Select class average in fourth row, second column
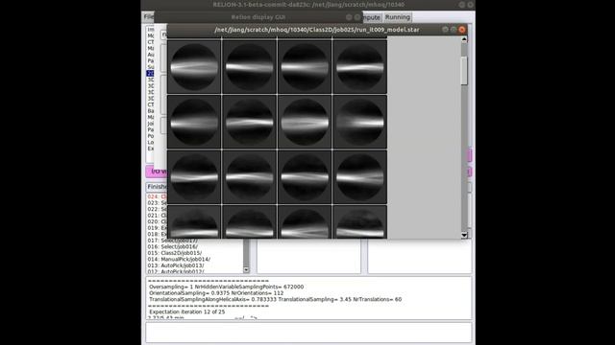The height and width of the screenshot is (345, 615). (250, 221)
